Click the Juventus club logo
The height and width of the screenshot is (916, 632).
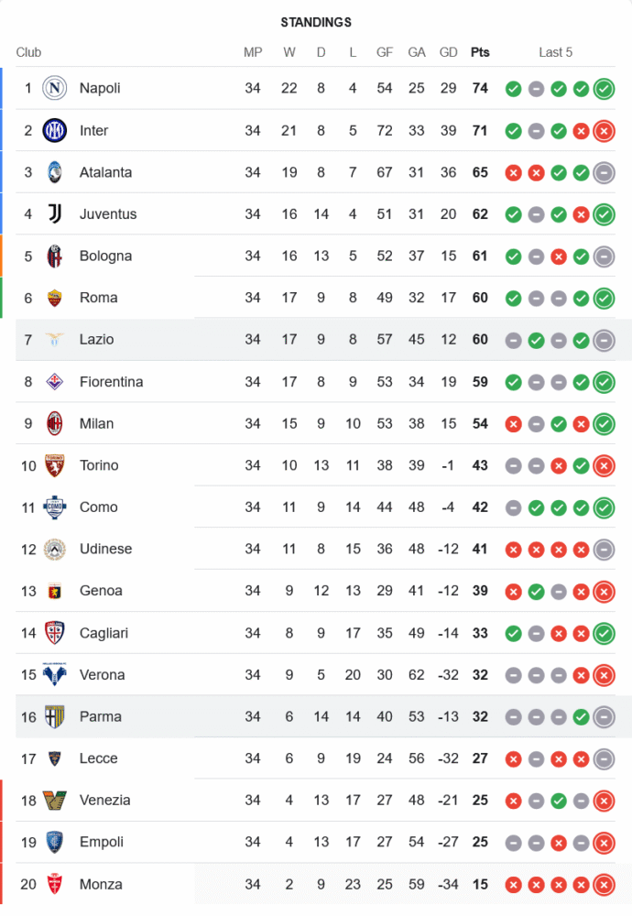(55, 214)
